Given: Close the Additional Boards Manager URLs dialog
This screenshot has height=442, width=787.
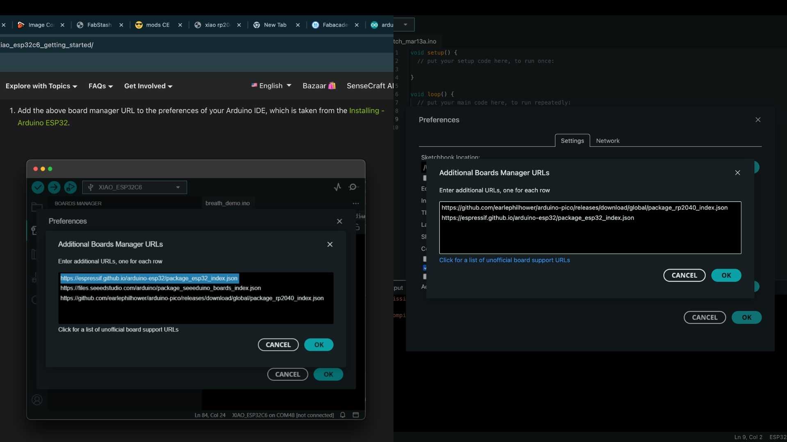Looking at the screenshot, I should point(737,173).
